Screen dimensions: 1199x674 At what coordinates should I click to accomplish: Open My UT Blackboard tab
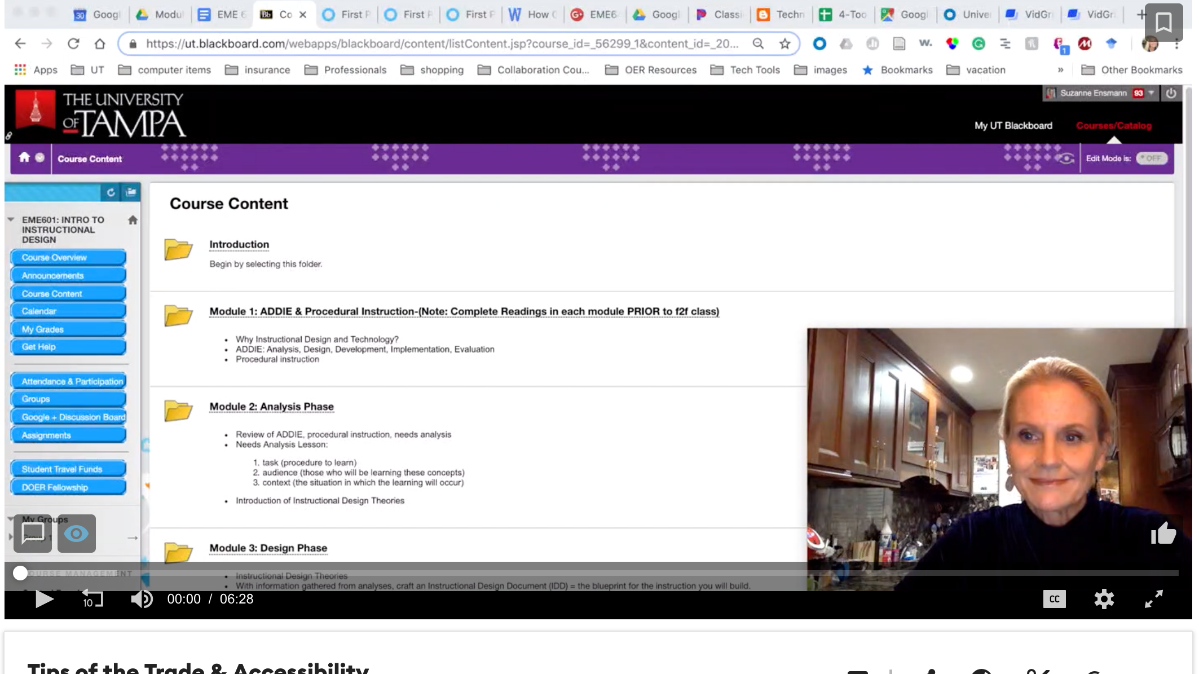1013,125
